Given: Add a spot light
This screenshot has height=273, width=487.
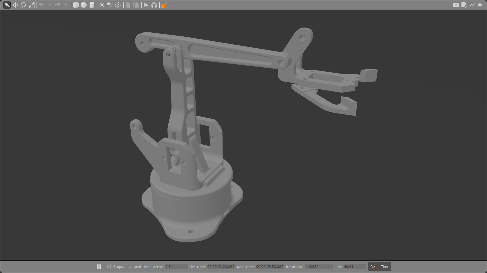Looking at the screenshot, I should coord(110,5).
